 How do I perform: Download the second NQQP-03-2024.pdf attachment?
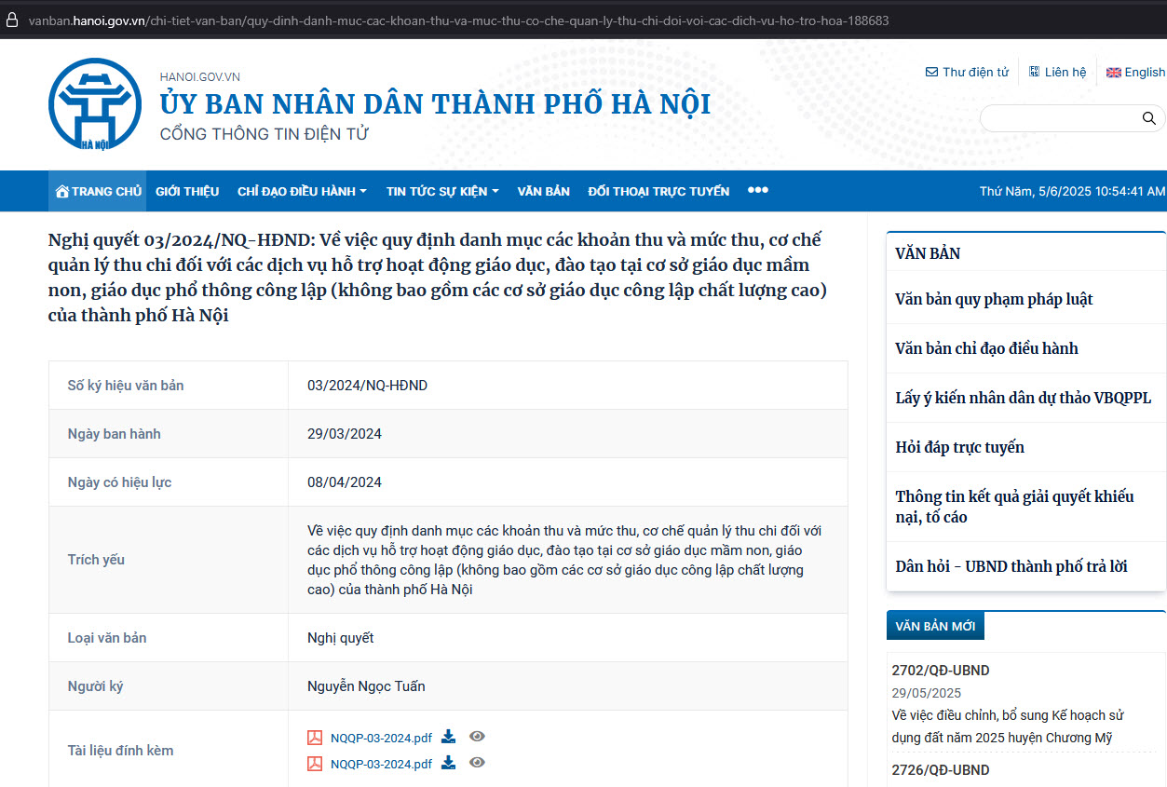click(448, 763)
